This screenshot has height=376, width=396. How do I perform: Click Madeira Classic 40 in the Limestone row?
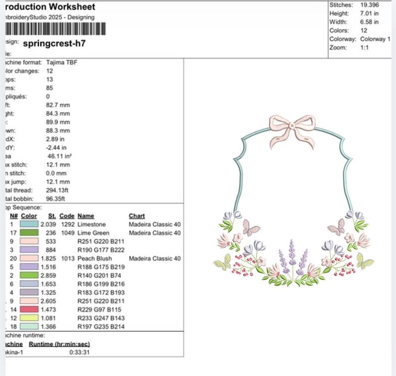[x=155, y=224]
